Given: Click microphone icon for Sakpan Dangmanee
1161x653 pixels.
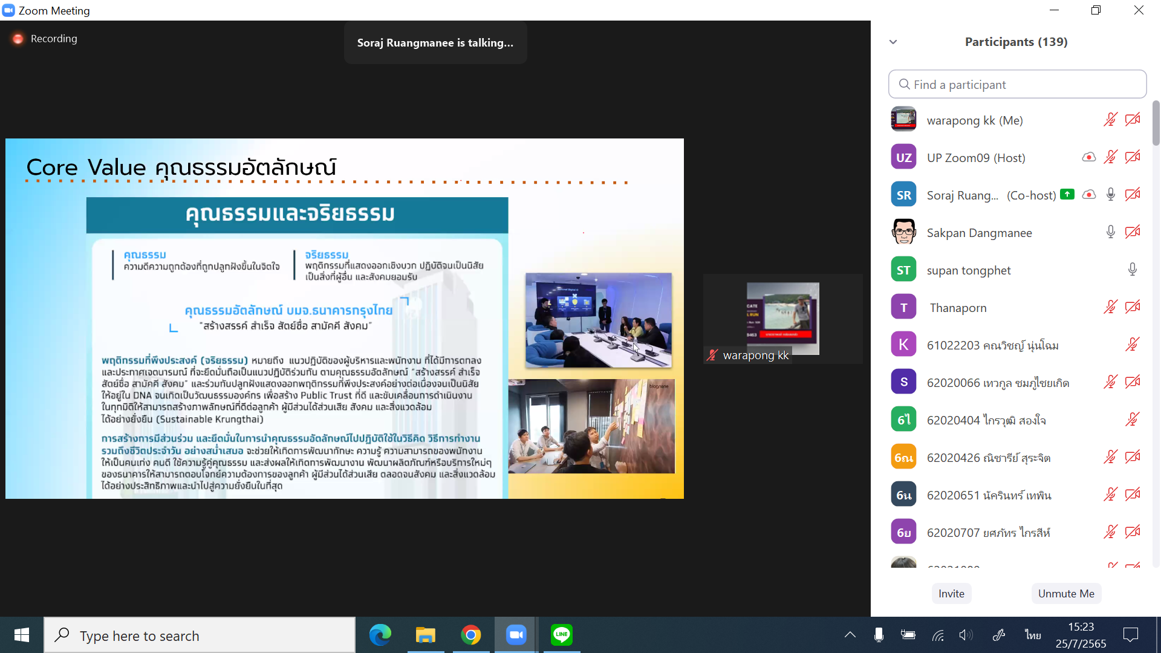Looking at the screenshot, I should point(1111,232).
